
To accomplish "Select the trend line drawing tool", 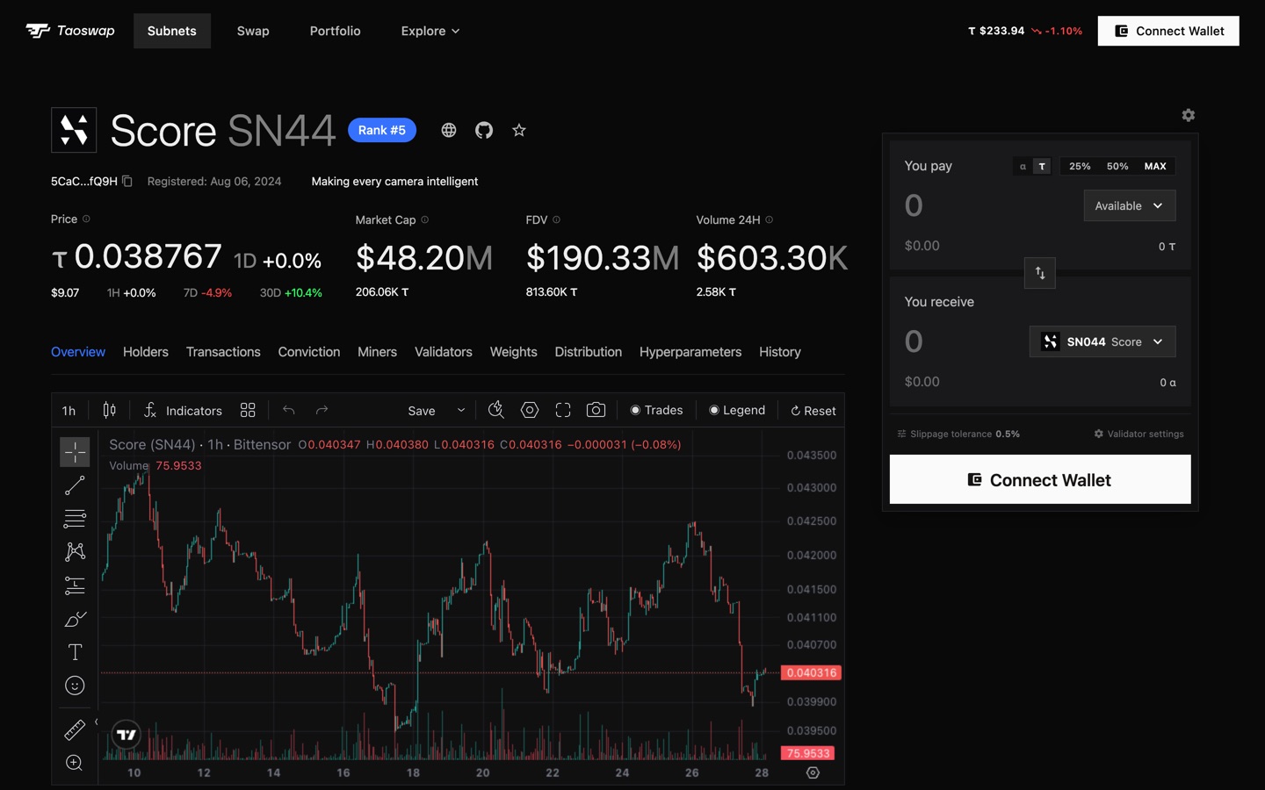I will 75,485.
